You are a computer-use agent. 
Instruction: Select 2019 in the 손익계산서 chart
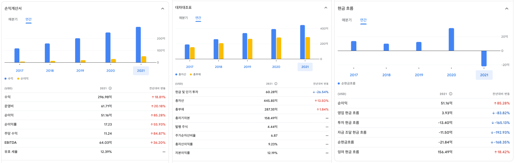pos(80,71)
